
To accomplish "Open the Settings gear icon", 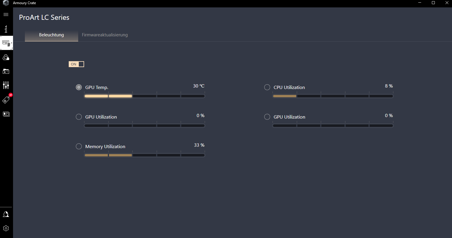I will 6,228.
